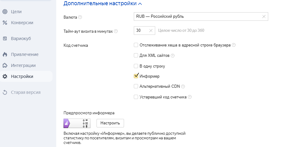307x147 pixels.
Task: Uncheck the Информер checkbox
Action: 136,76
